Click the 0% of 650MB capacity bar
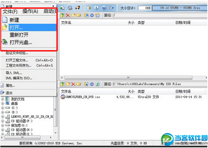Viewport: 208px width, 148px height. 180,8
